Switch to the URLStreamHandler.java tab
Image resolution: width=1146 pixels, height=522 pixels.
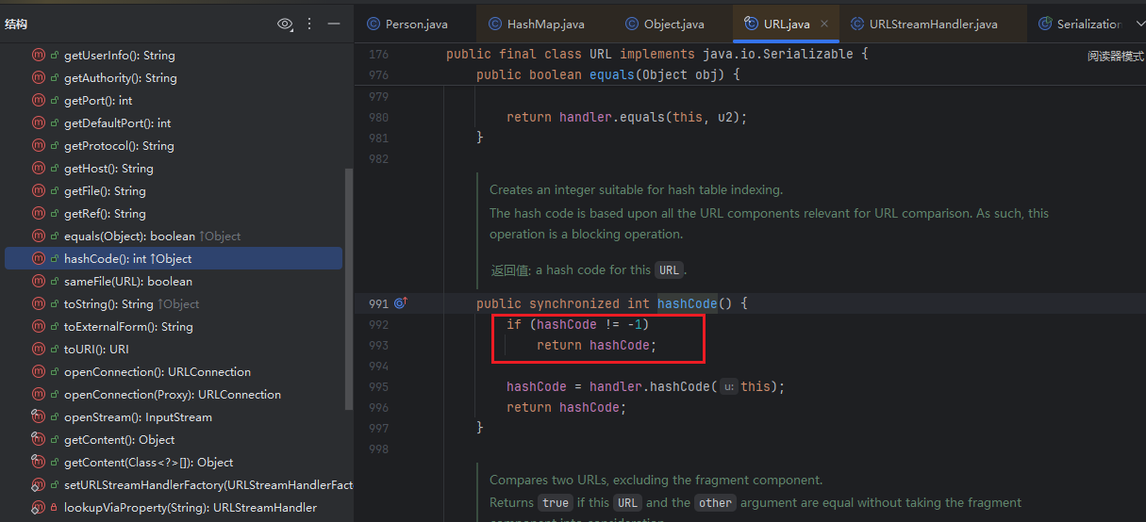point(932,24)
